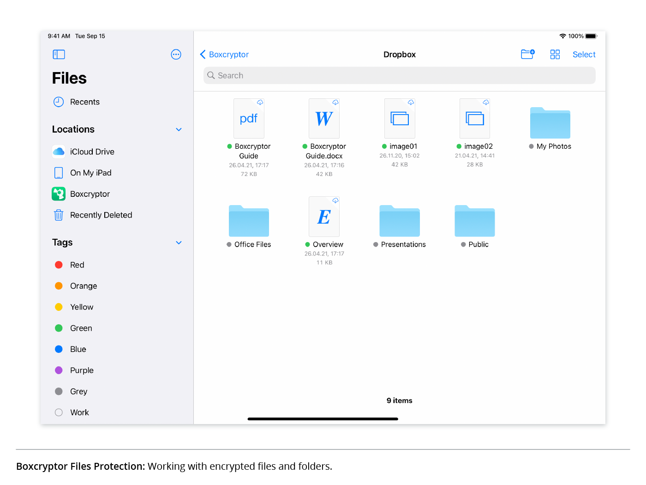
Task: Click the '26.04.21, 17:17' date under pdf Guide
Action: click(249, 165)
